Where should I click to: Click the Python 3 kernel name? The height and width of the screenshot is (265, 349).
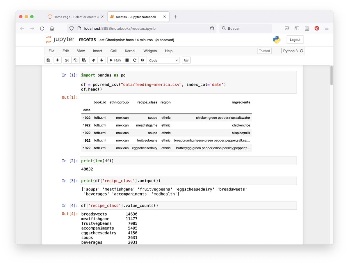(290, 51)
